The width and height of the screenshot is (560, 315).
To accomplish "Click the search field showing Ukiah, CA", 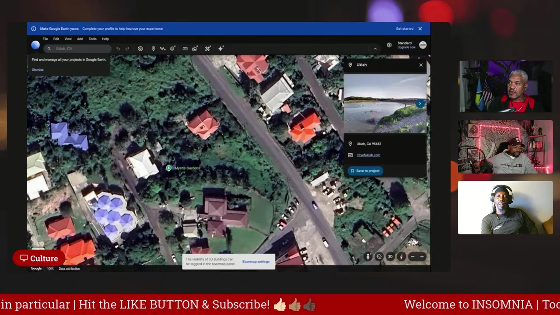I will [x=78, y=49].
